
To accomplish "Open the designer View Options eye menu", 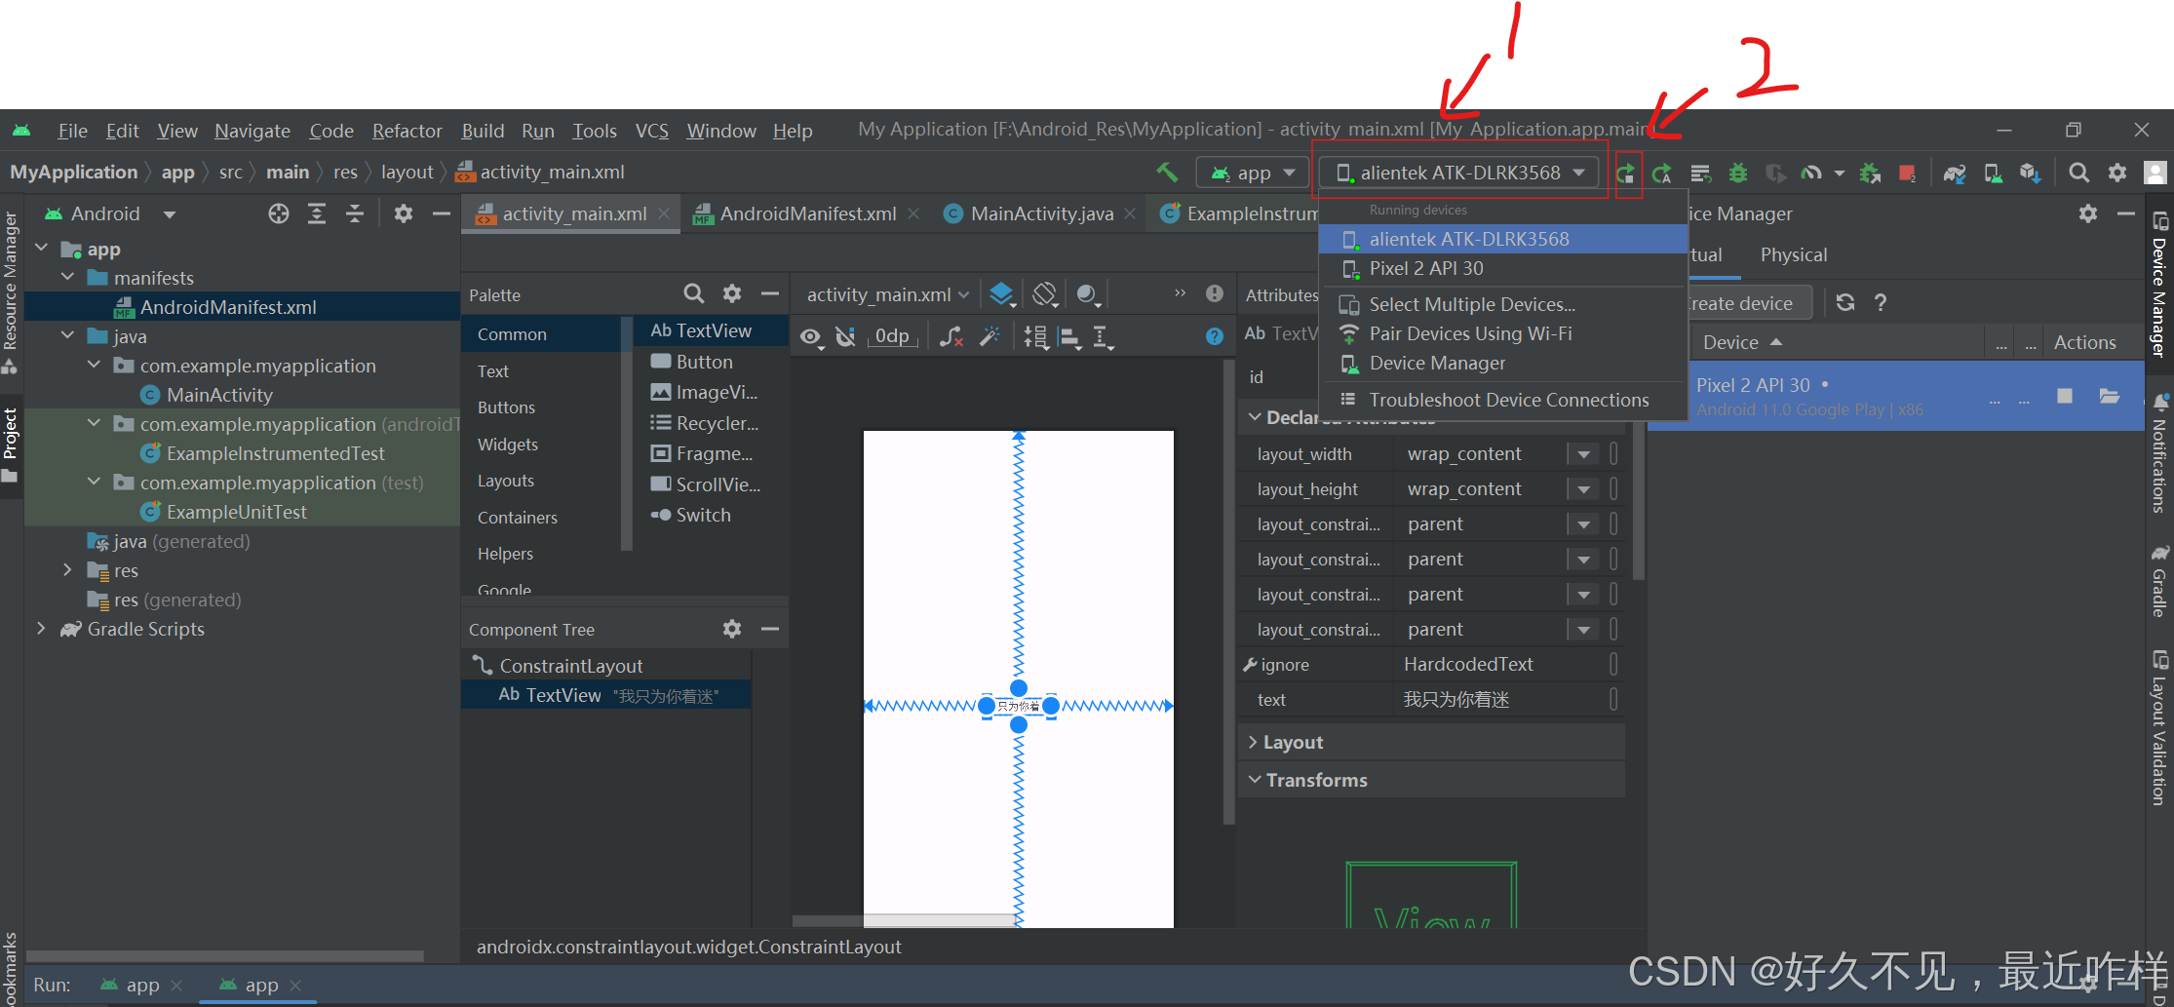I will tap(811, 337).
